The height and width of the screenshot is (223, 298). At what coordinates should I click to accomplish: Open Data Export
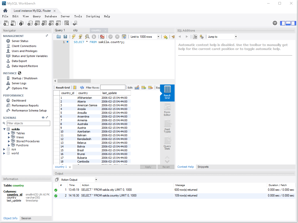tap(19, 61)
